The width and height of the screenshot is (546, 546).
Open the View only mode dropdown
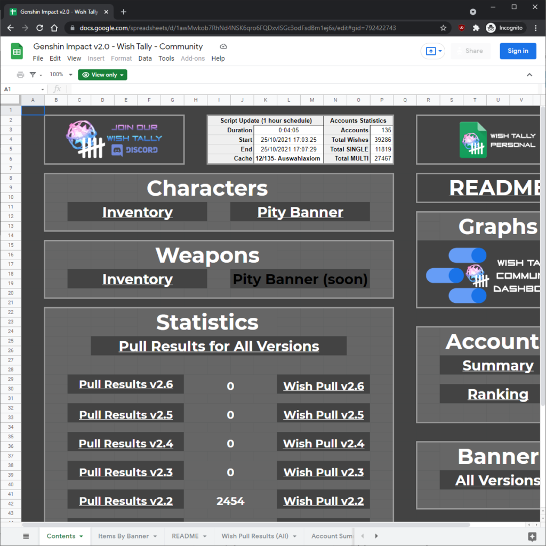pos(102,75)
